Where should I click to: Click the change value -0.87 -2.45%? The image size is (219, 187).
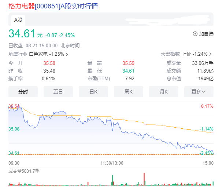point(60,35)
